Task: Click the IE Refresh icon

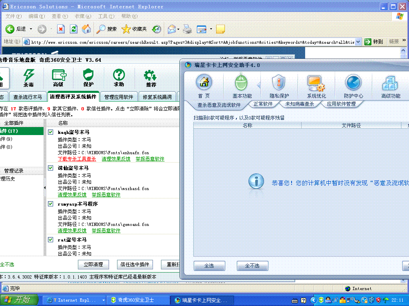Action: pos(74,29)
